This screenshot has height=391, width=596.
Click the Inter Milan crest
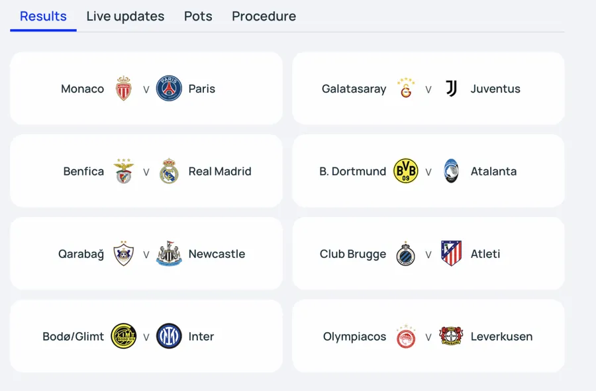click(x=169, y=336)
